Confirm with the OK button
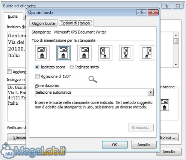The image size is (186, 160). click(x=115, y=145)
